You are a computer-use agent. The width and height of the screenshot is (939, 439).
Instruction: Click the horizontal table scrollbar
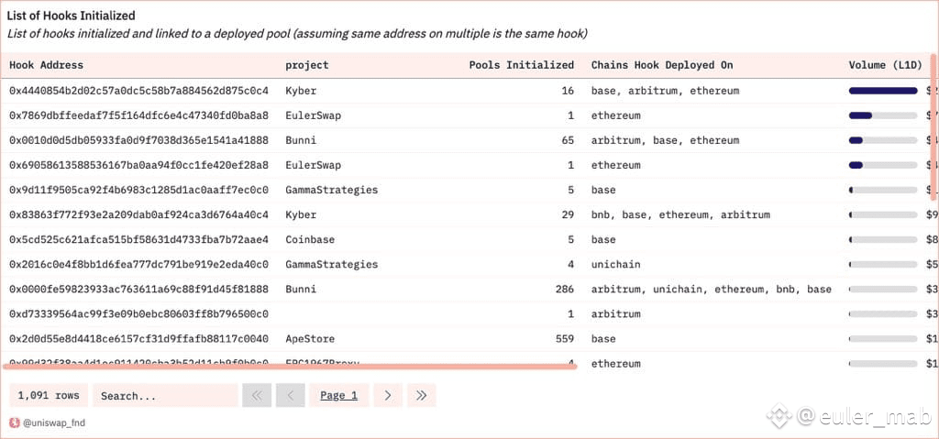point(291,366)
